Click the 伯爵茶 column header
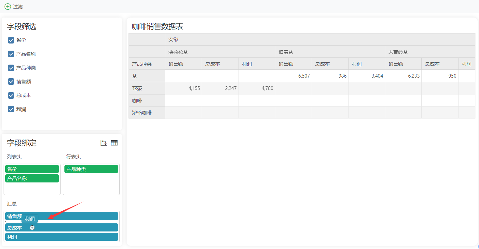479x249 pixels. point(330,52)
